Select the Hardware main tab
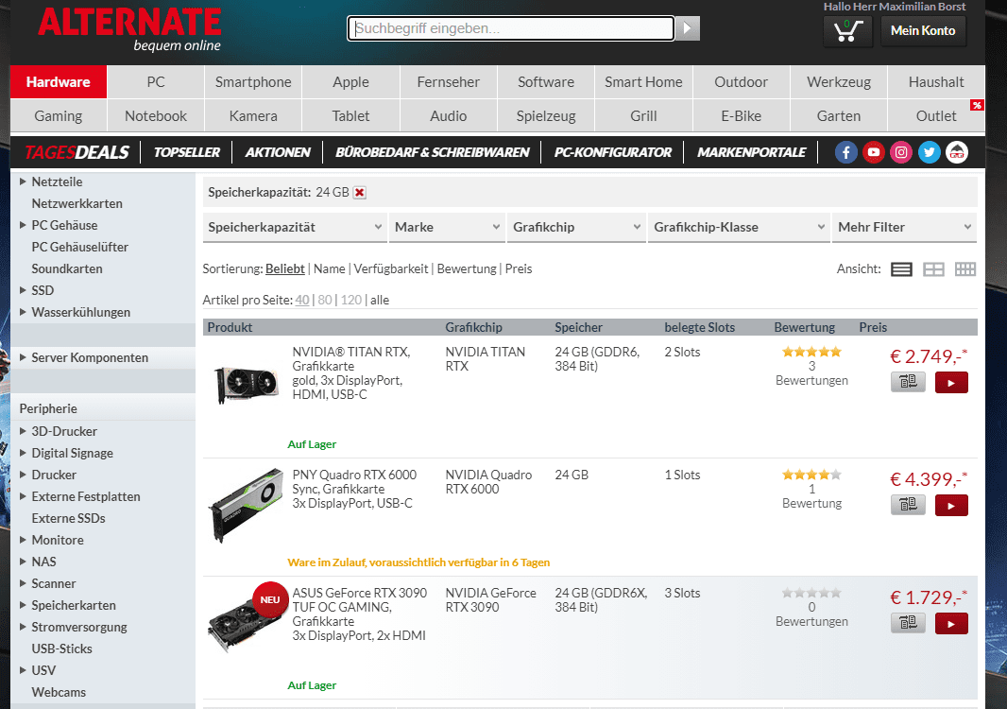The image size is (1007, 709). [x=59, y=81]
